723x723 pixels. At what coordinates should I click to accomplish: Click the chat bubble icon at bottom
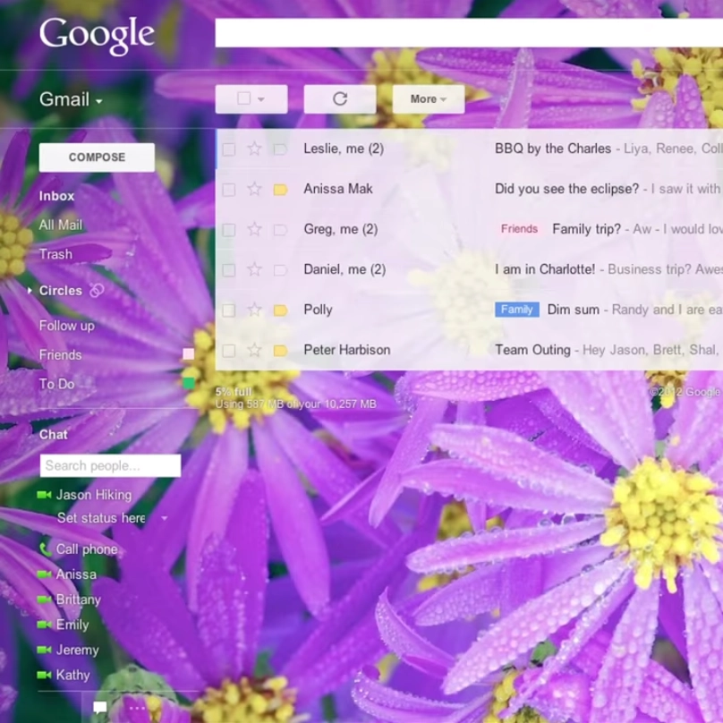click(100, 708)
